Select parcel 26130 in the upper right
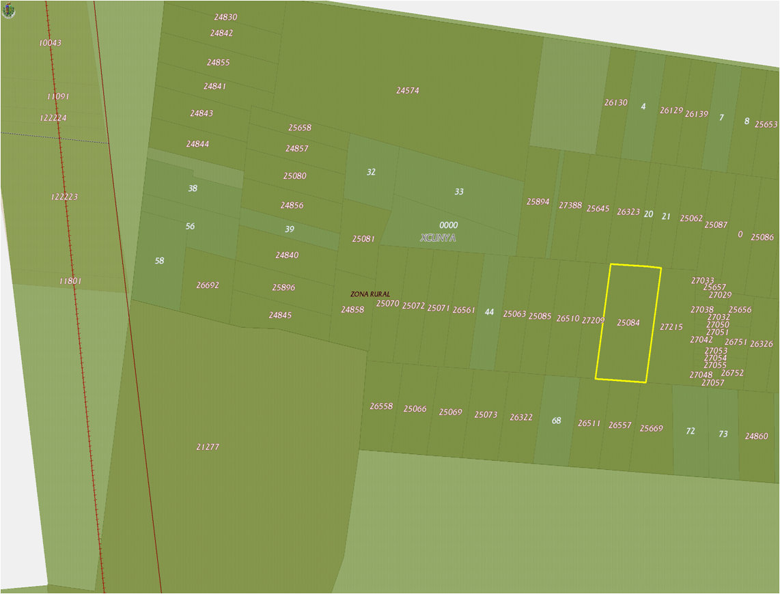 point(615,102)
